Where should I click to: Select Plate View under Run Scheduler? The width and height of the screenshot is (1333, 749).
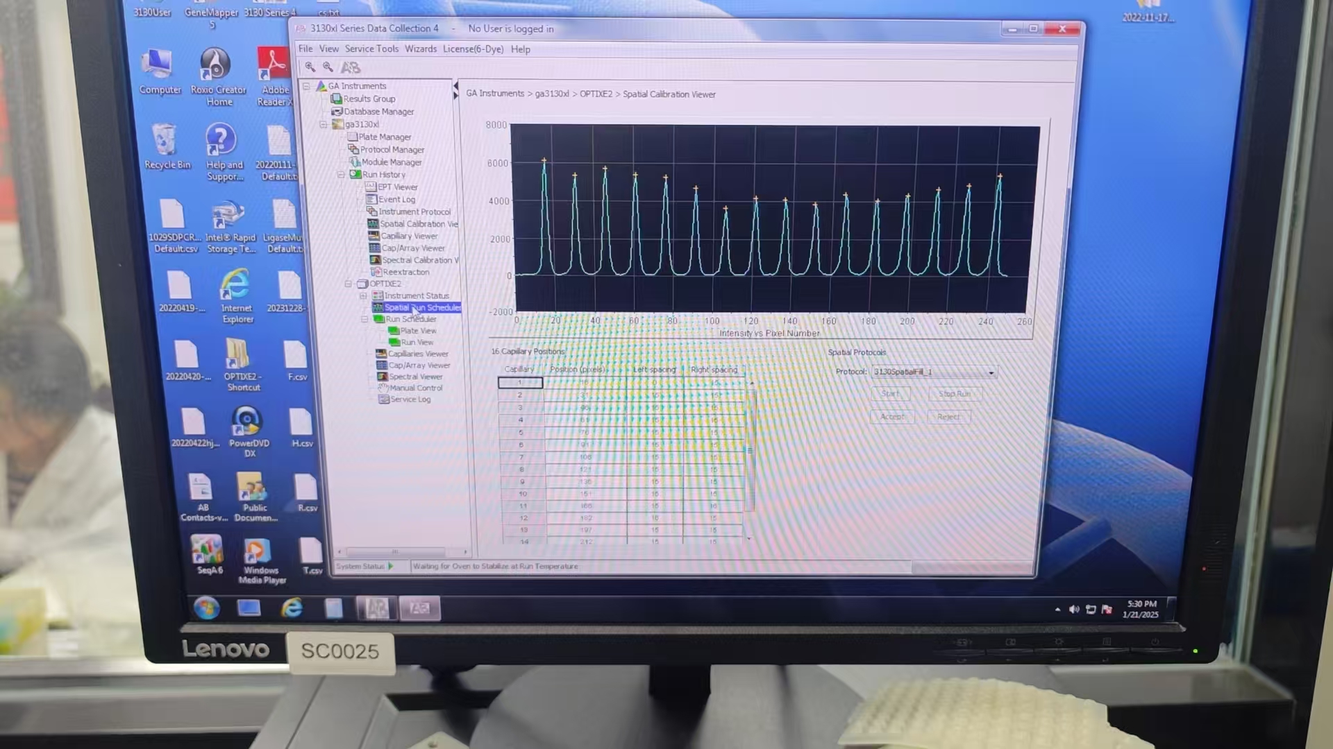click(418, 331)
